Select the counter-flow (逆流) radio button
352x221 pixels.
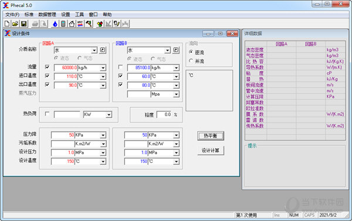191,52
